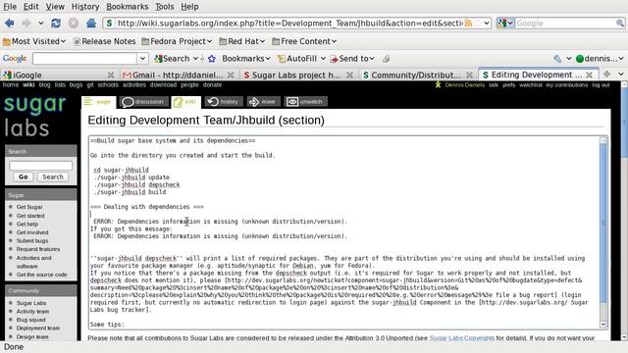Click the history tab icon
This screenshot has height=353, width=628.
[x=223, y=102]
